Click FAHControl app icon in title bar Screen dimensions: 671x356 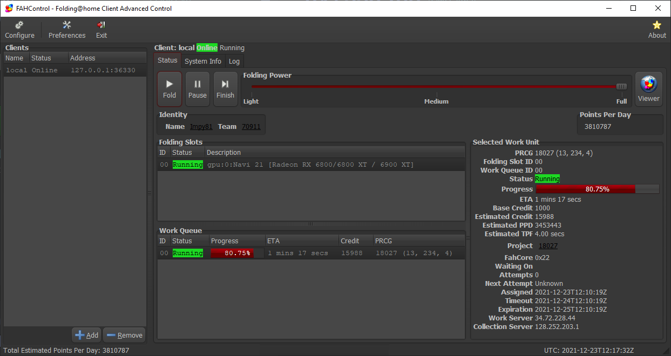(9, 8)
